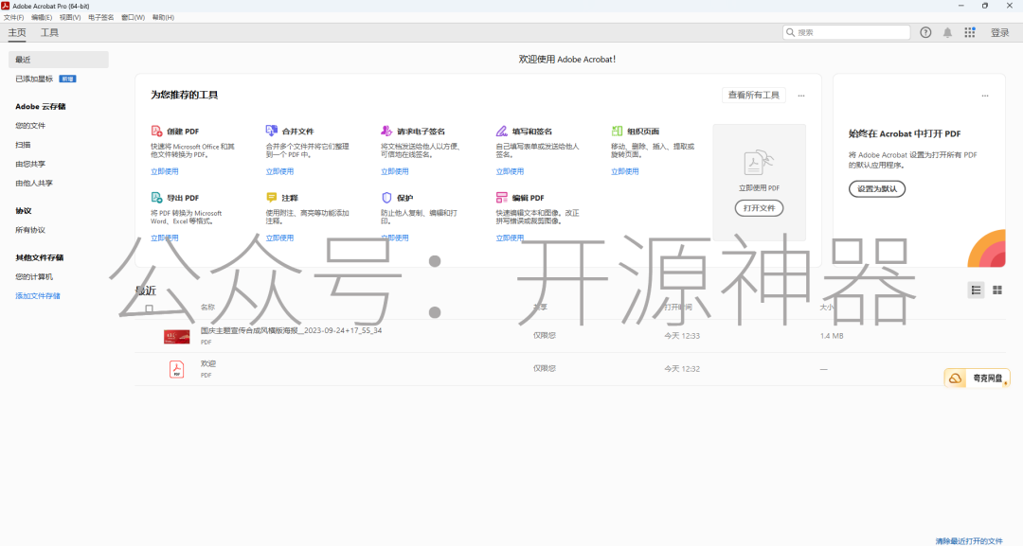Open the 编辑 PDF tool icon
The width and height of the screenshot is (1023, 546).
click(501, 198)
